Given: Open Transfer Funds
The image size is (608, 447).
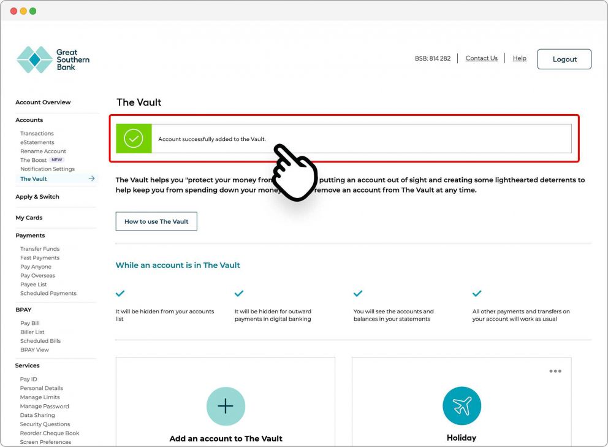Looking at the screenshot, I should coord(40,249).
